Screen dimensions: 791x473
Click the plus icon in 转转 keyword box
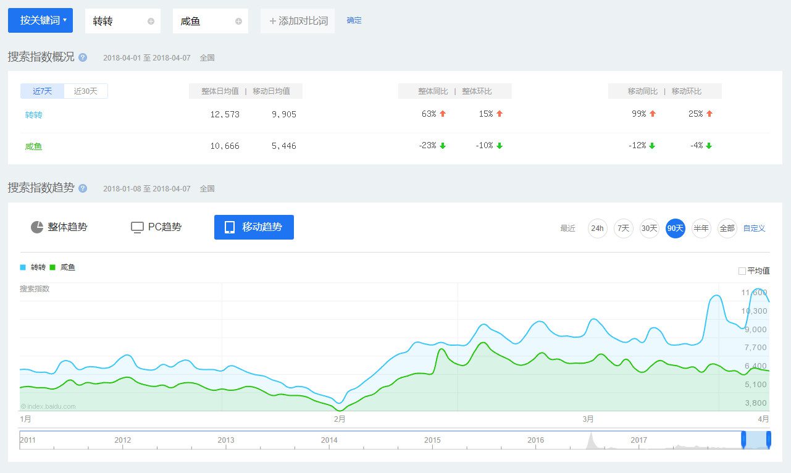[x=151, y=21]
